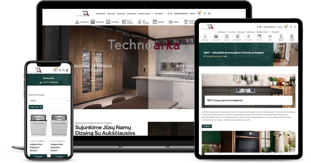Image resolution: width=311 pixels, height=163 pixels.
Task: Open hamburger menu on phone
Action: tap(67, 70)
